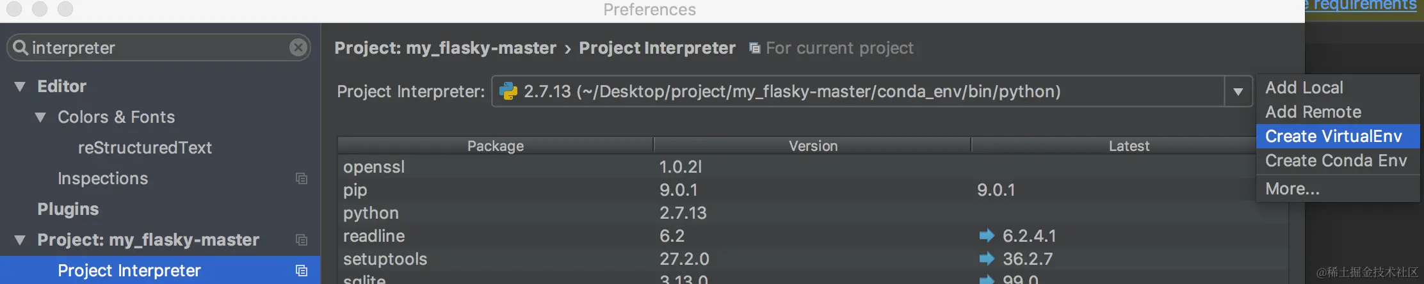Sort the table by Package column header

pos(495,146)
